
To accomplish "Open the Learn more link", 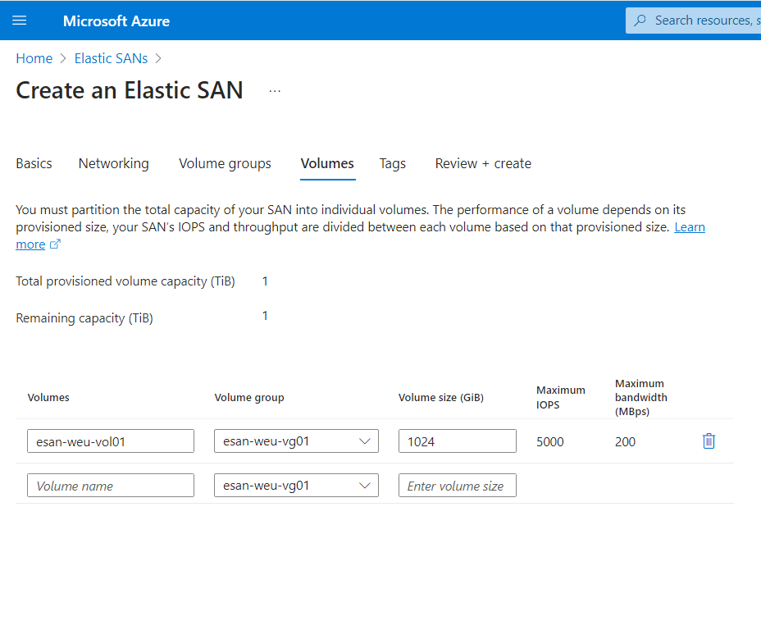I will (690, 226).
